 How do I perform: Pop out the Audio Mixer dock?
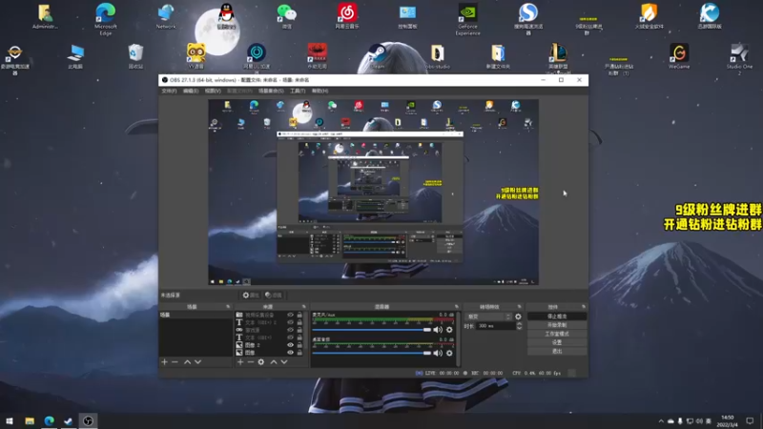(x=457, y=307)
